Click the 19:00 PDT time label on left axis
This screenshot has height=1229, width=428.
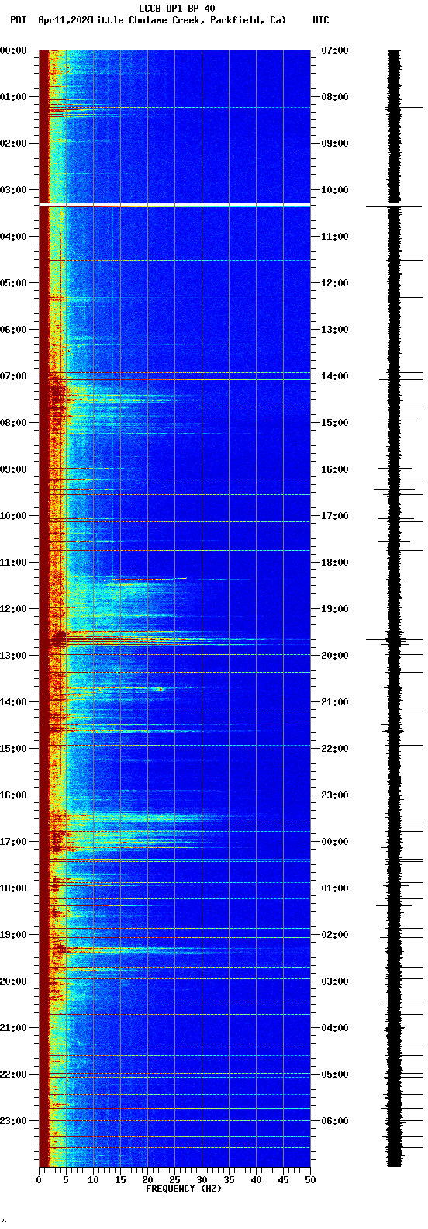click(x=13, y=935)
